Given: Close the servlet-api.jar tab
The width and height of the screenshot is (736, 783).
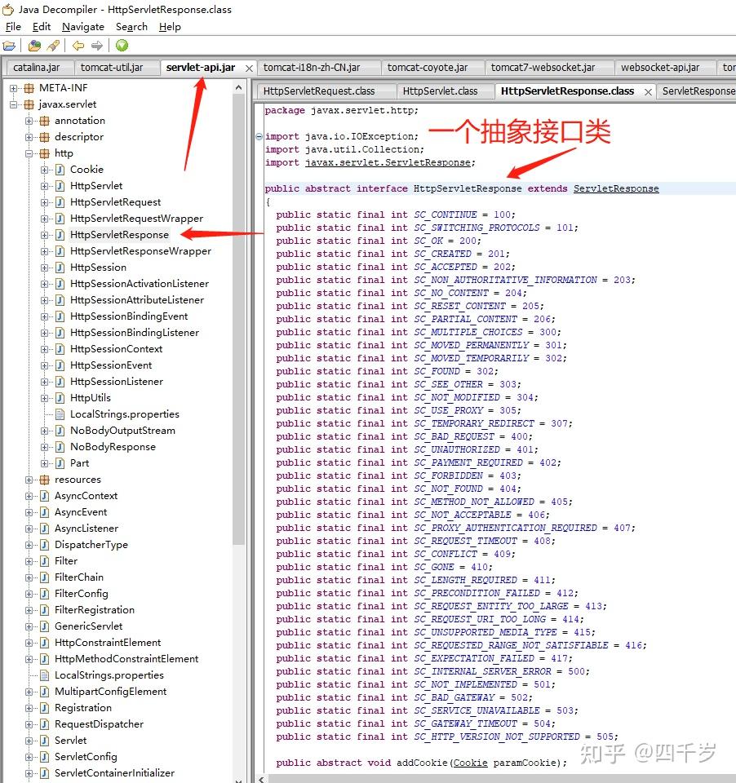Looking at the screenshot, I should 249,69.
